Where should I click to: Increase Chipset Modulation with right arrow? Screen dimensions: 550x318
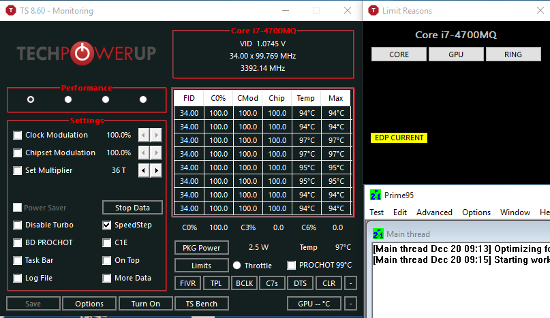click(x=156, y=153)
